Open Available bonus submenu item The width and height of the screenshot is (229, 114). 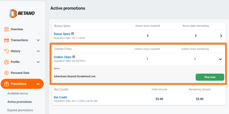click(18, 94)
